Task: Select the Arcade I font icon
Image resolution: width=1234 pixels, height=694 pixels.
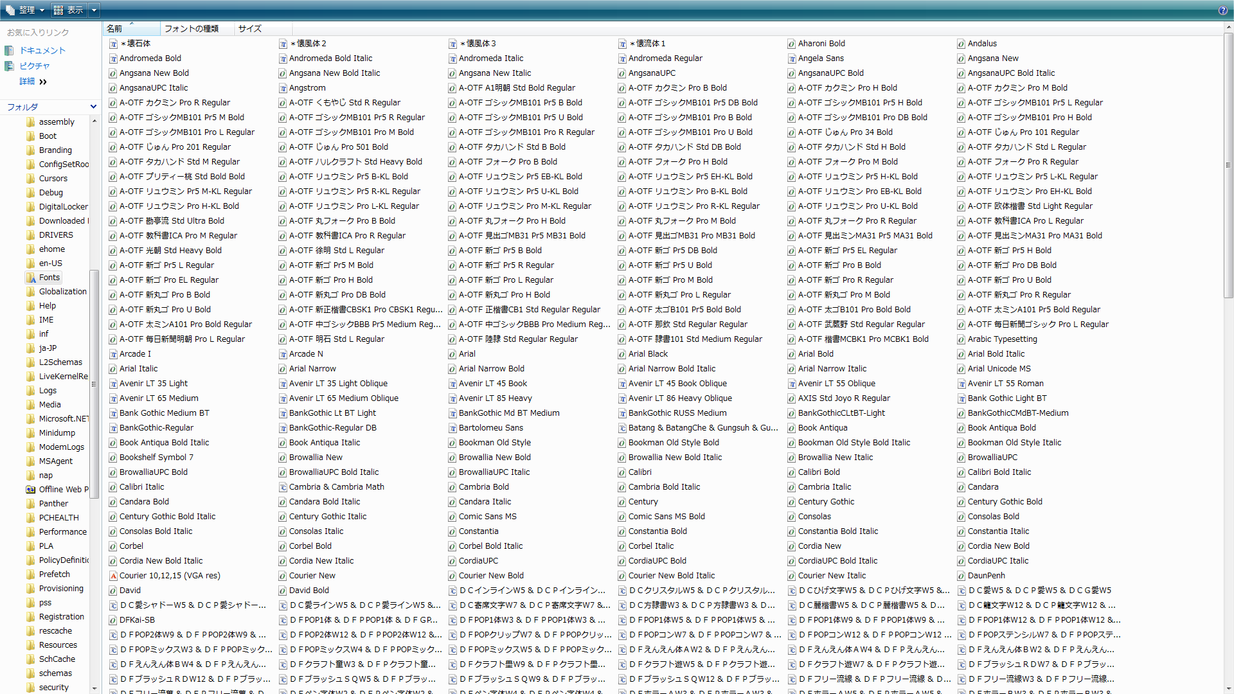Action: coord(113,354)
